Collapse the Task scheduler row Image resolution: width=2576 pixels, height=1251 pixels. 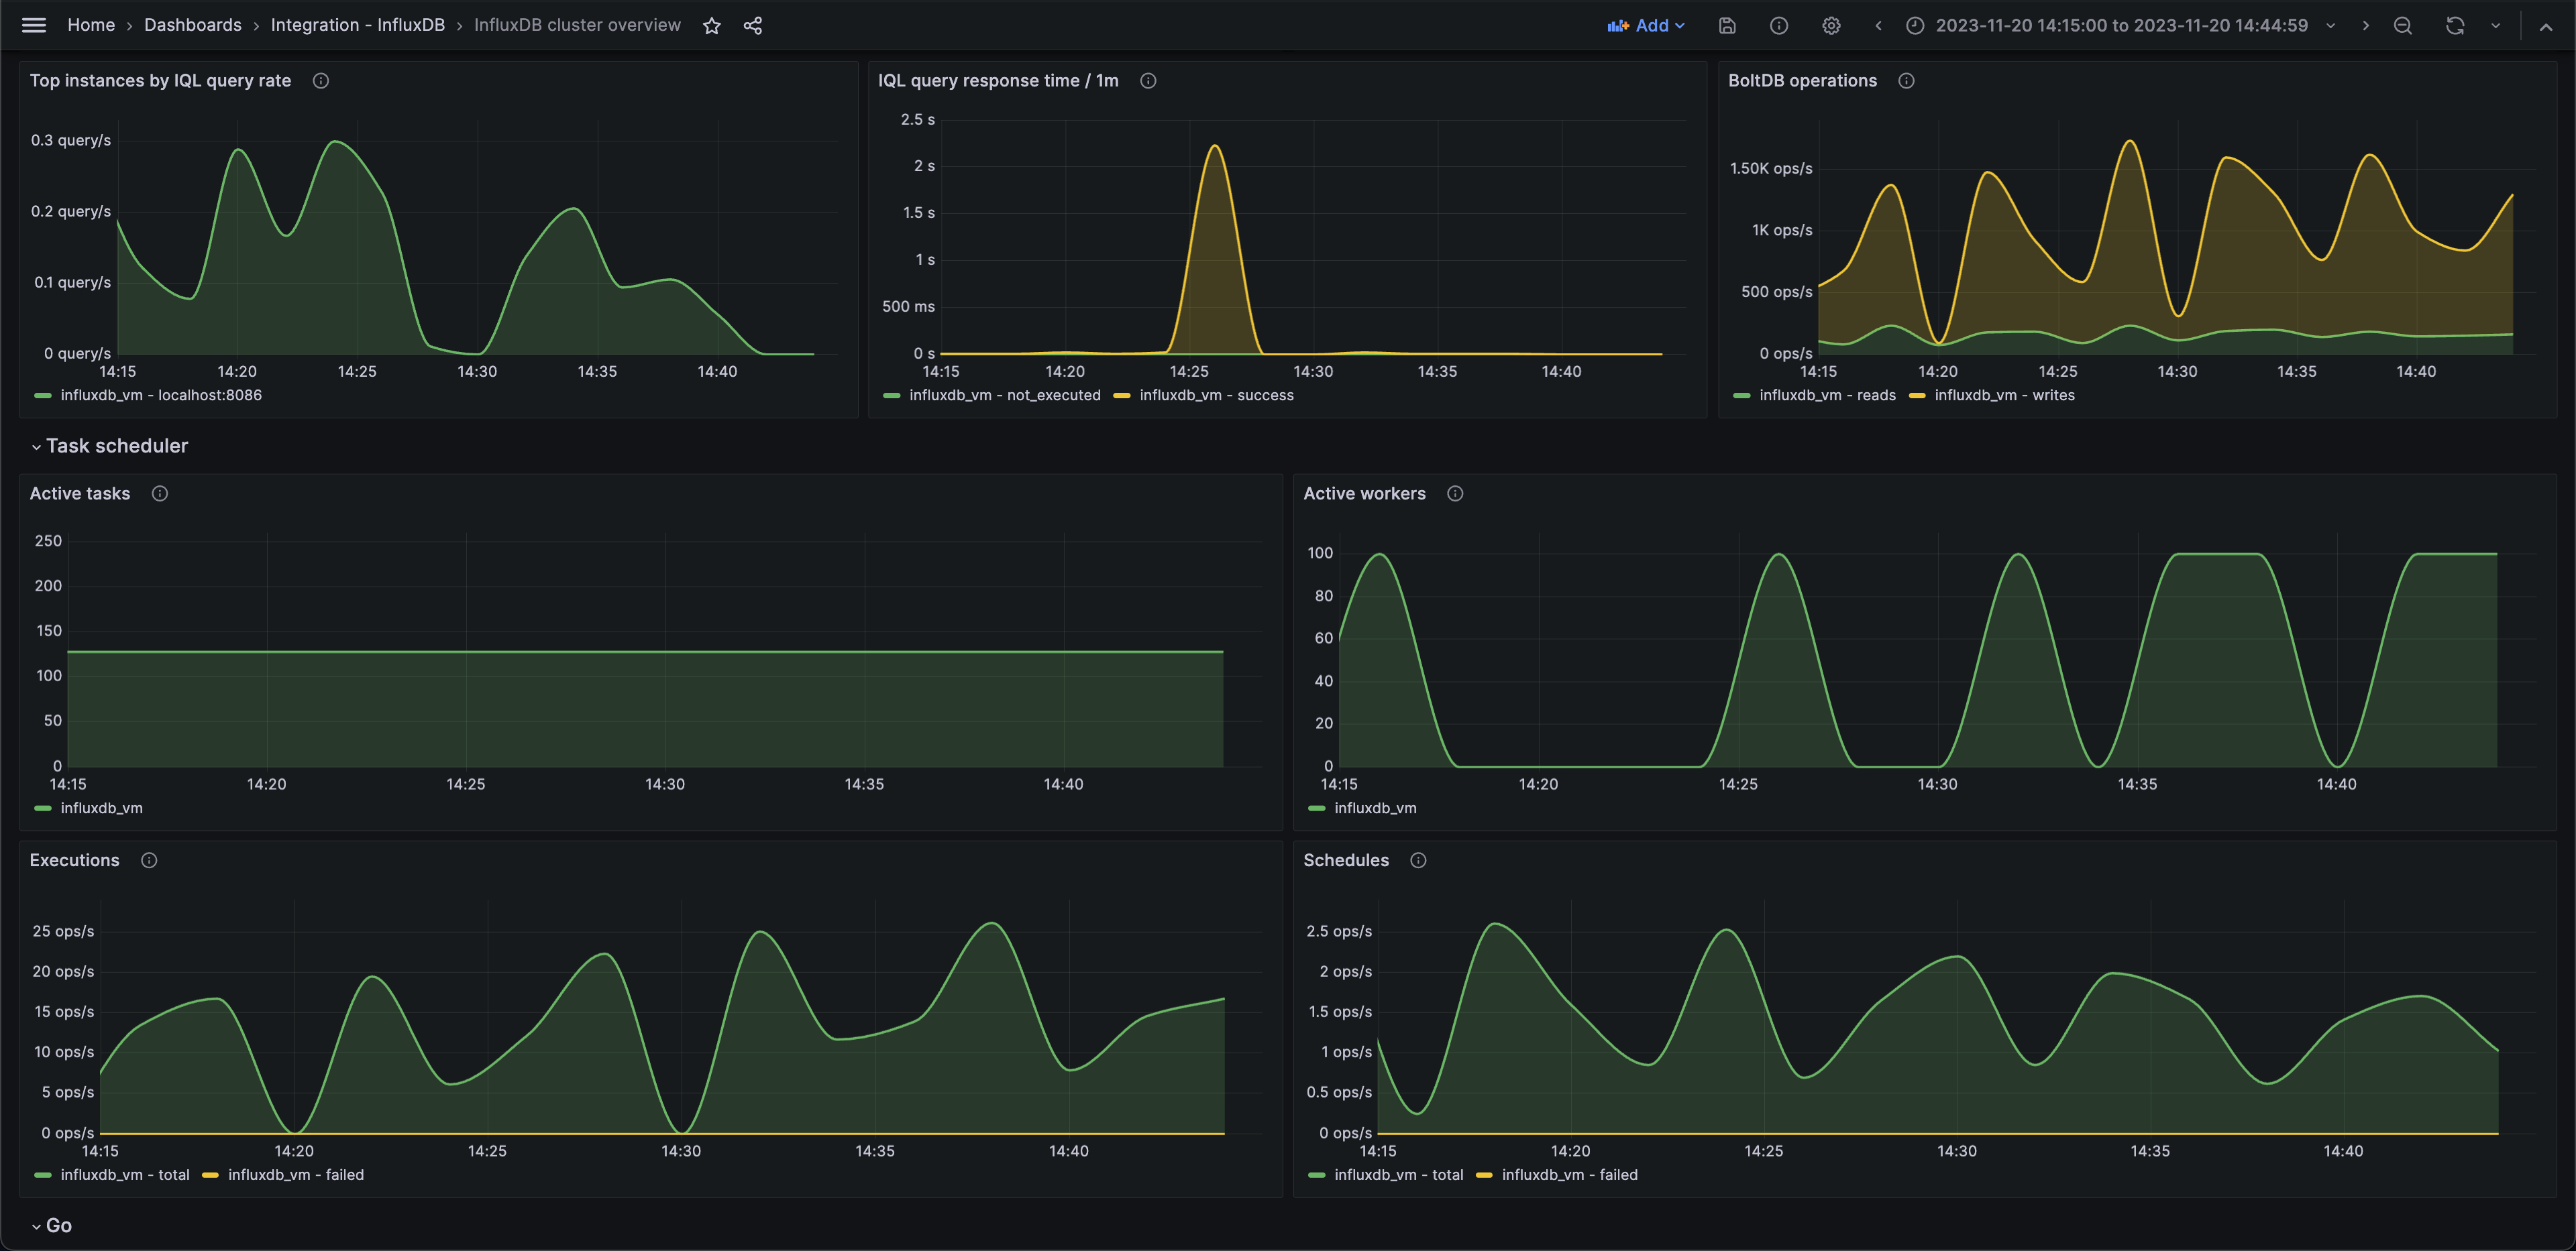pos(116,446)
